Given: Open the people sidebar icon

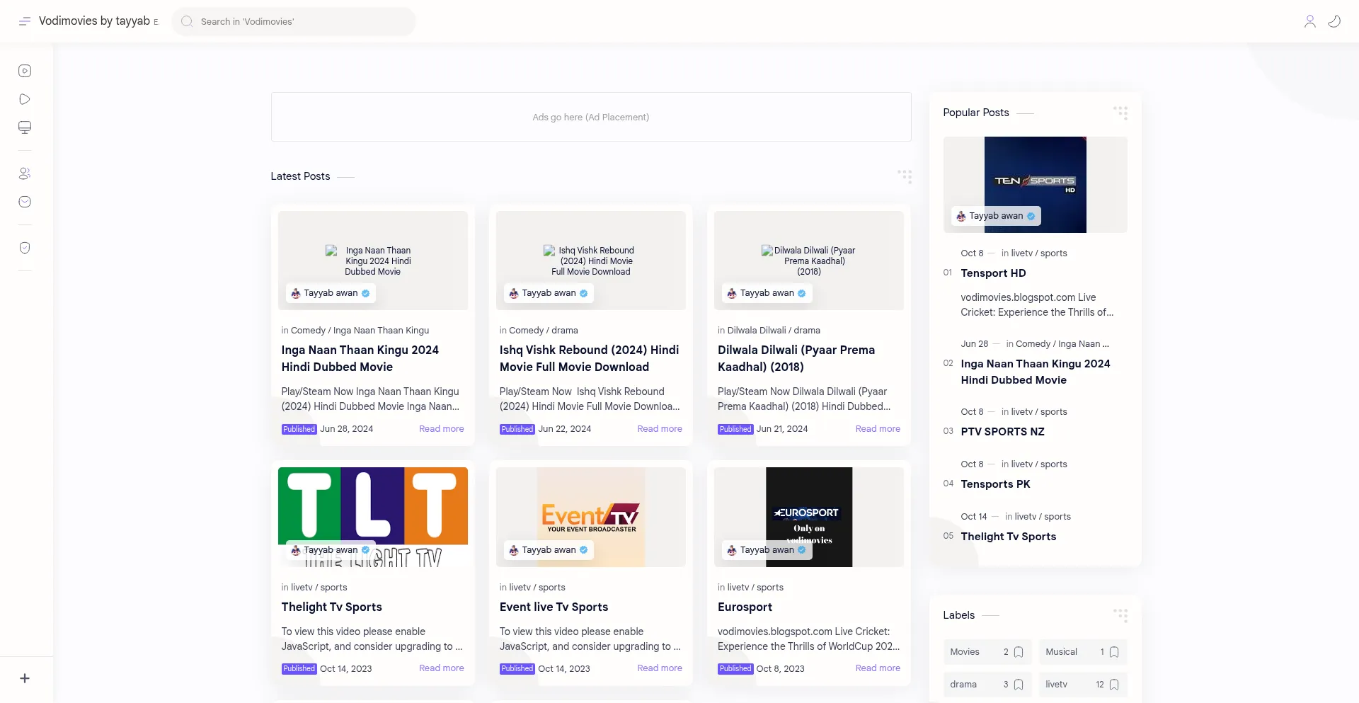Looking at the screenshot, I should (25, 173).
